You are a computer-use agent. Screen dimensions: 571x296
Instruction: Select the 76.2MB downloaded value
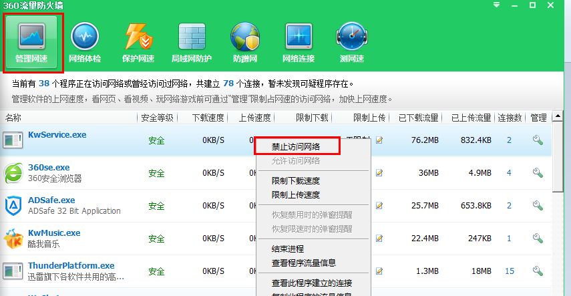point(425,140)
